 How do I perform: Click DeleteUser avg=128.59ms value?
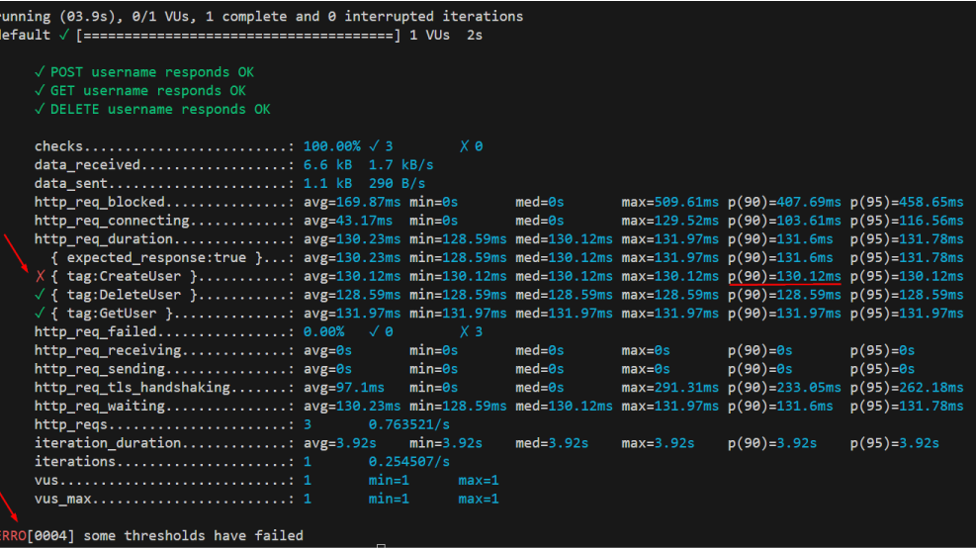[352, 295]
